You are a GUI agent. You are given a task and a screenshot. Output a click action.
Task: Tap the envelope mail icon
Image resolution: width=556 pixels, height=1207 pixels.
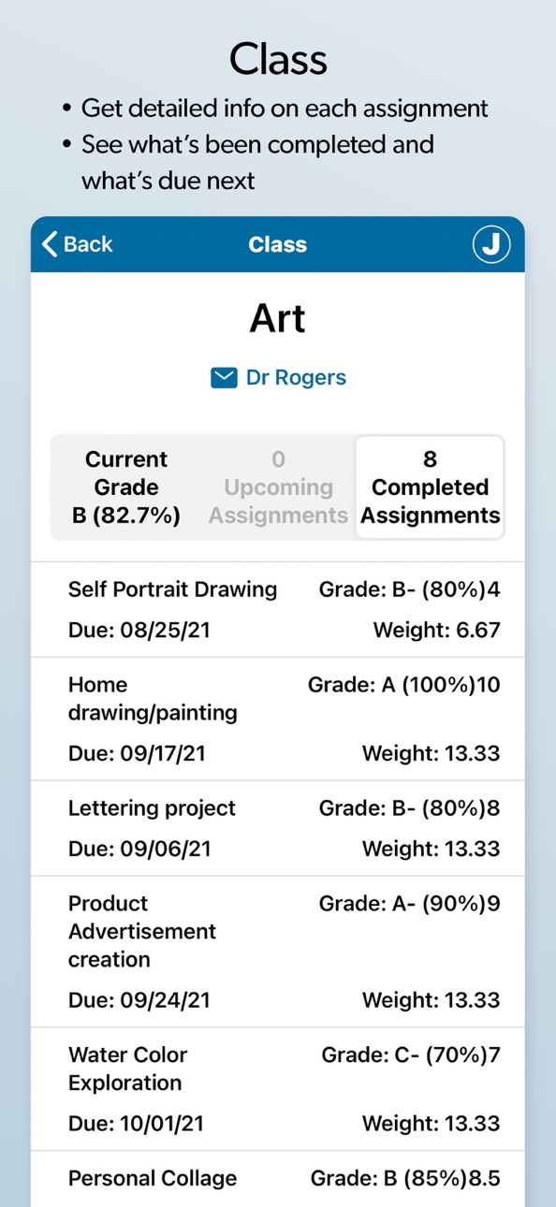(224, 378)
